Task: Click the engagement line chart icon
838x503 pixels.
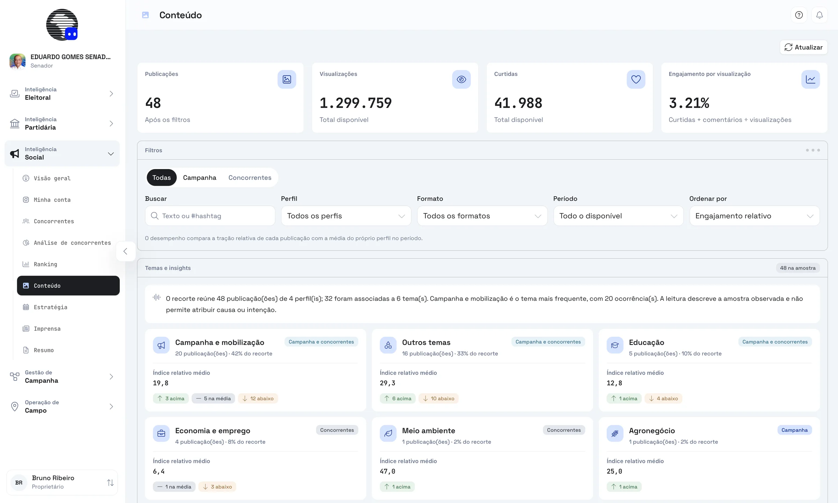Action: (x=810, y=79)
